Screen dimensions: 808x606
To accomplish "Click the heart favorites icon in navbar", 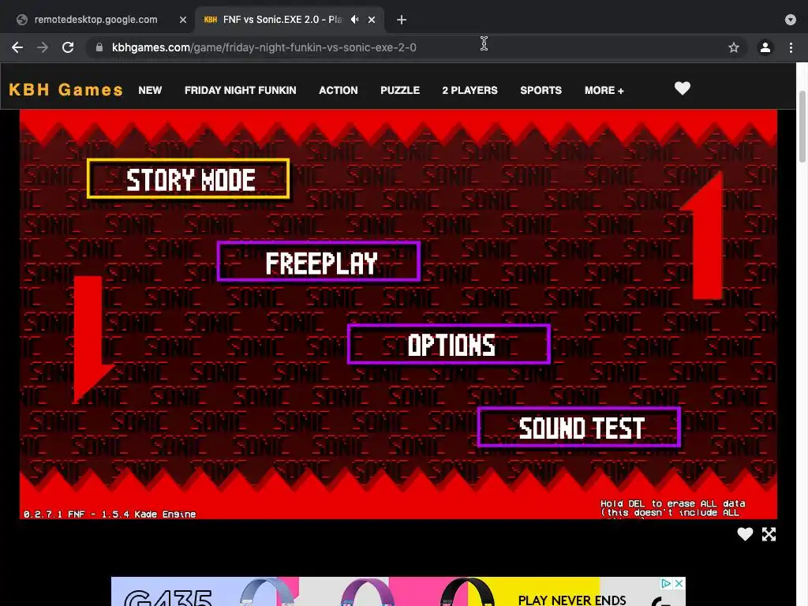I will click(683, 88).
